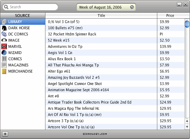Click the vertical scrollbar thumb
The image size is (190, 139).
click(x=187, y=24)
